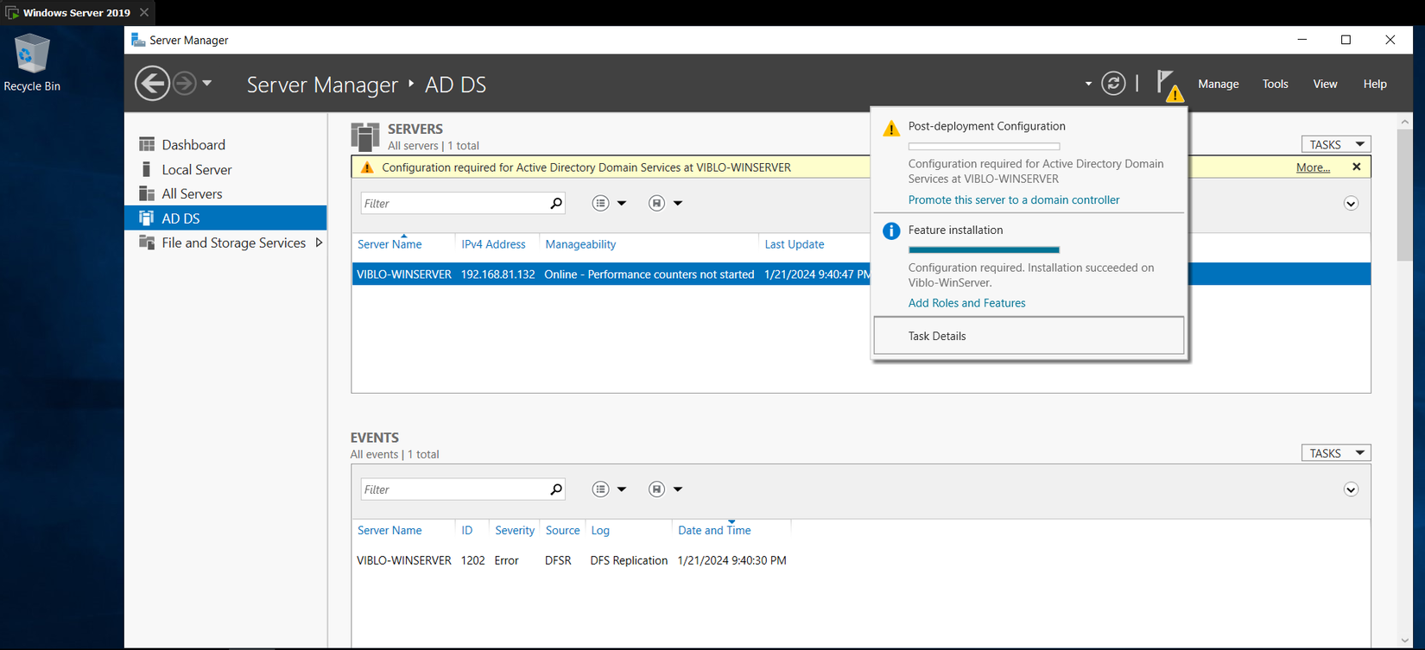The image size is (1425, 650).
Task: Go to Local Server in the sidebar
Action: click(197, 170)
